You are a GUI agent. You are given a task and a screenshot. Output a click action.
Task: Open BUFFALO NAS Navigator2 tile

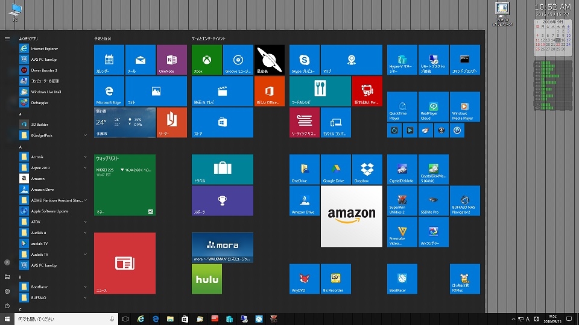coord(465,200)
